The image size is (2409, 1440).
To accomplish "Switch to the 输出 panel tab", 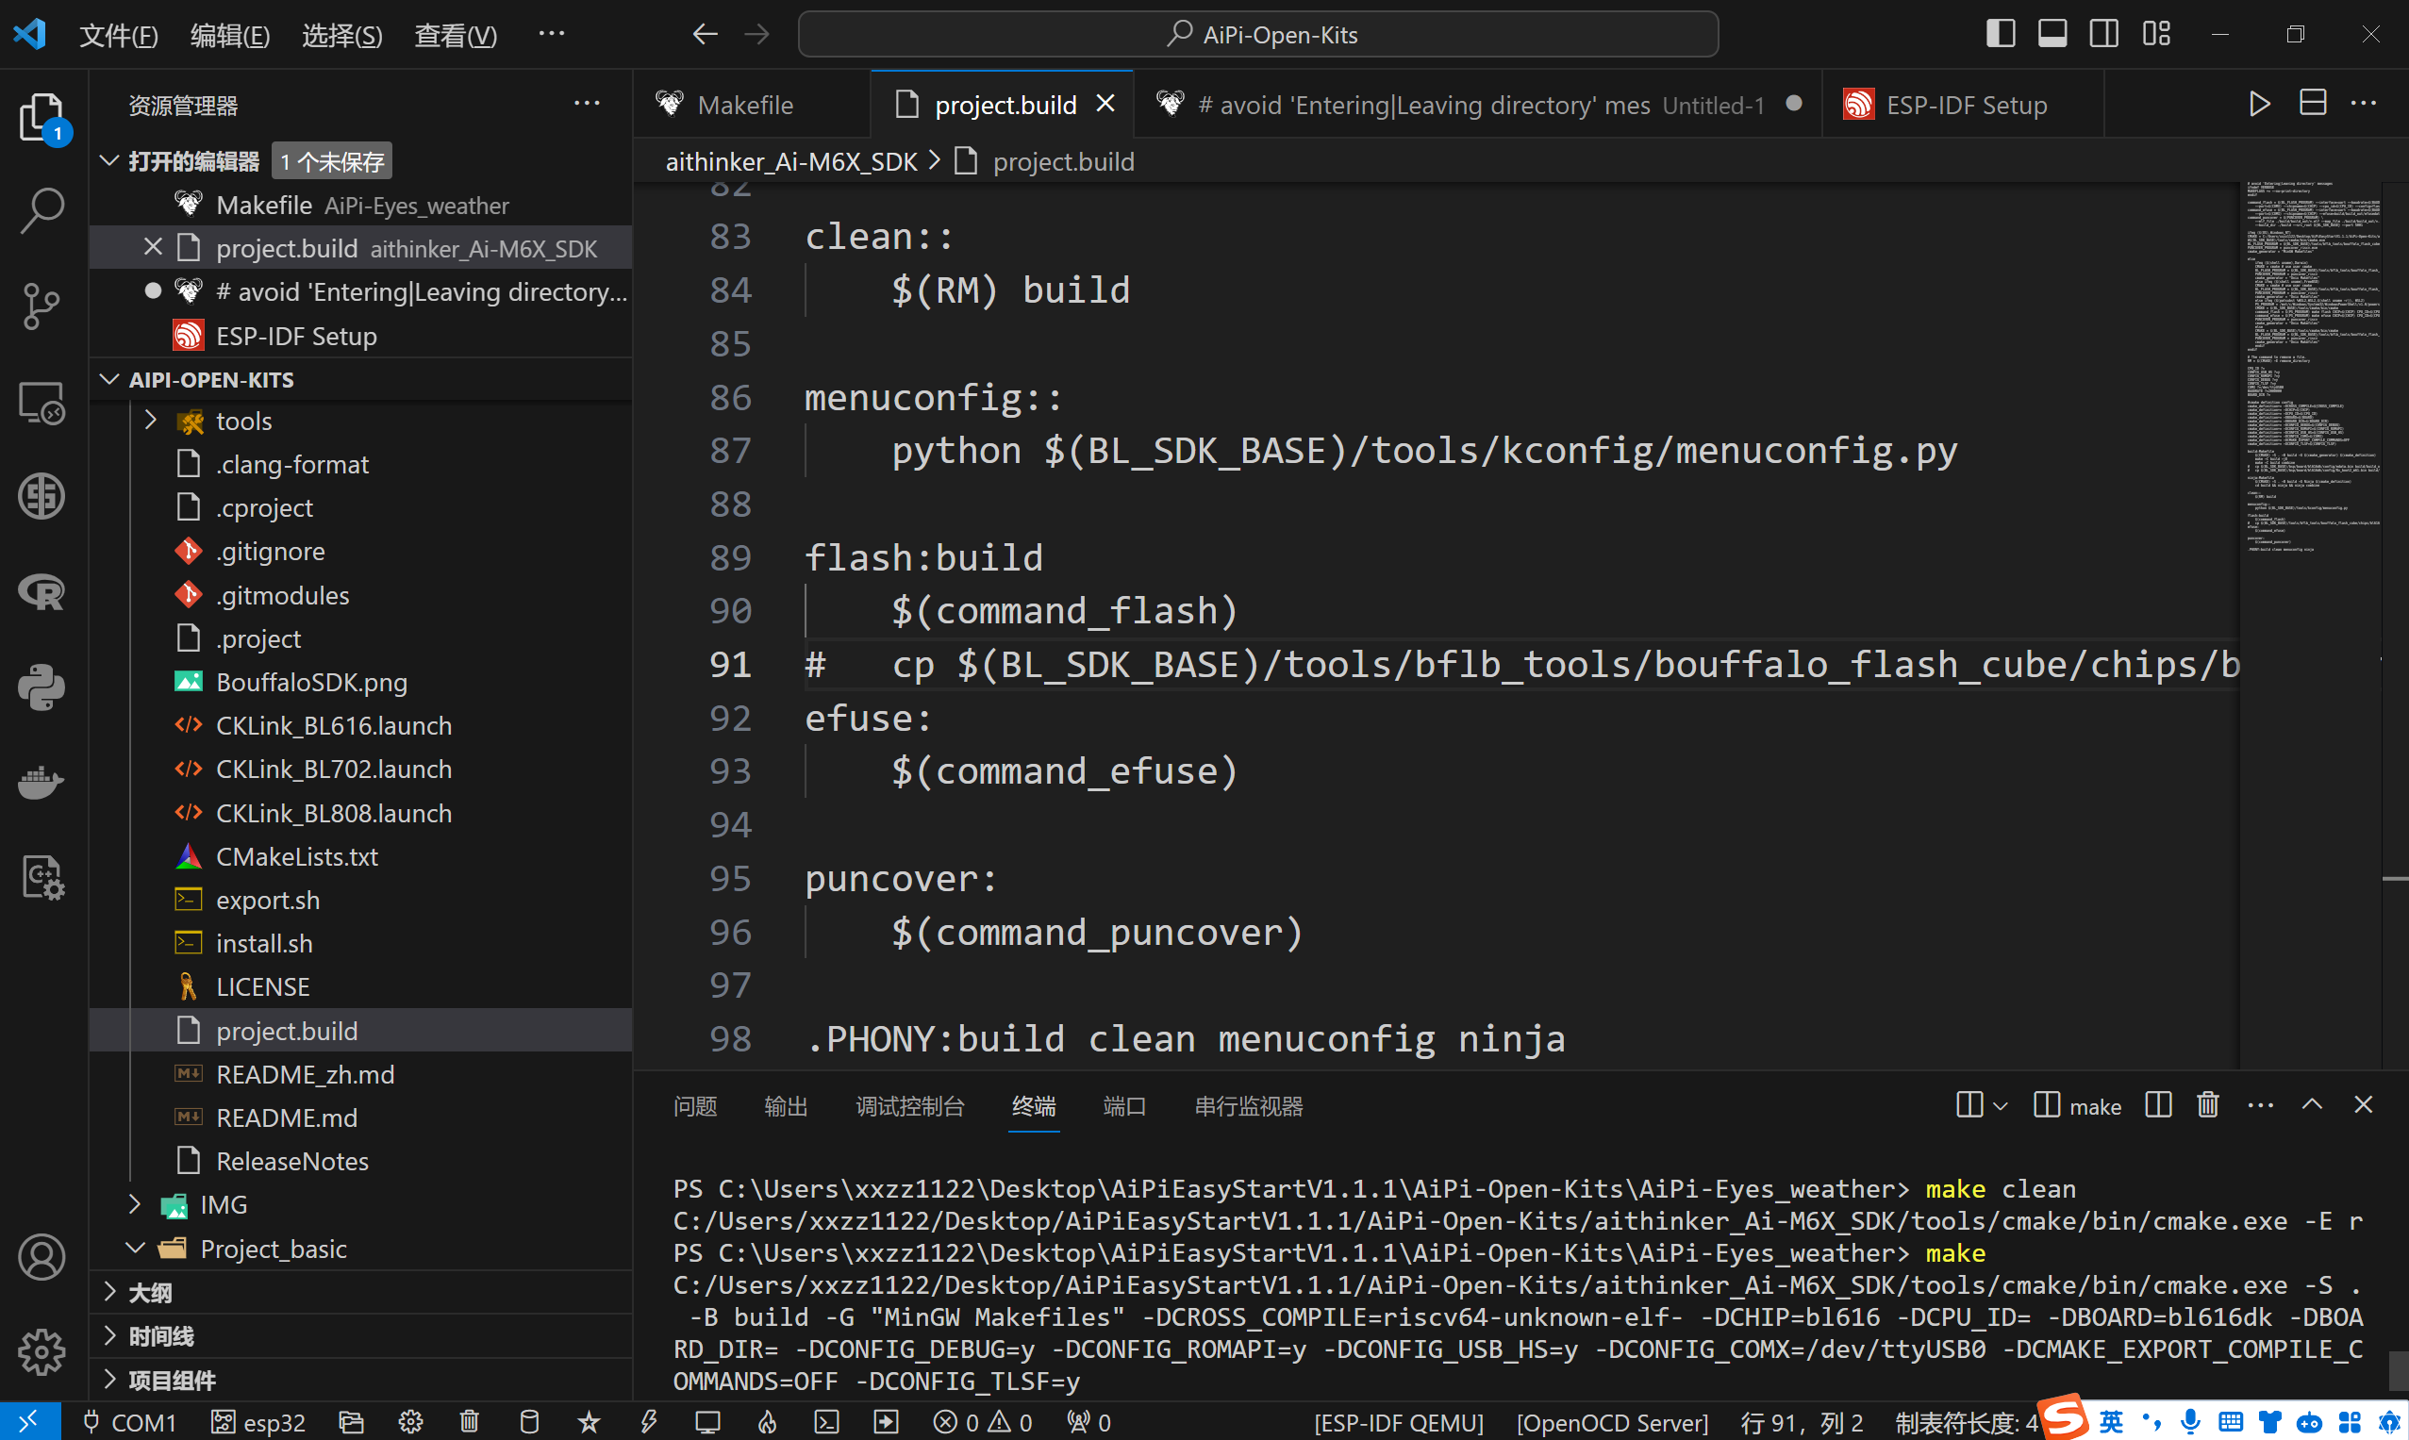I will pos(785,1106).
